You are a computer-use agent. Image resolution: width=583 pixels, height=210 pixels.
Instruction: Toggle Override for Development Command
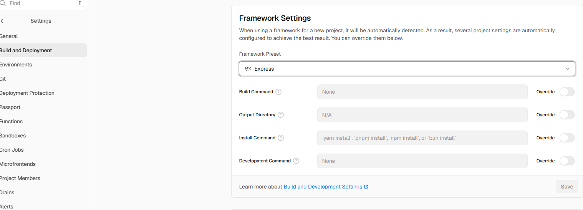(x=567, y=161)
